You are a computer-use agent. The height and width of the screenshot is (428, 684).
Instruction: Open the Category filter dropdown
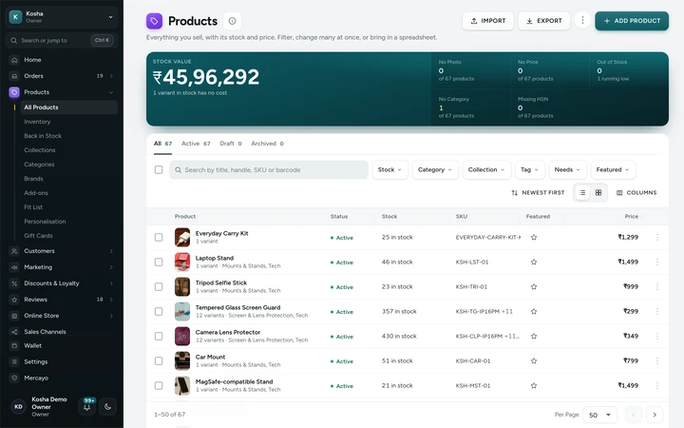point(435,170)
